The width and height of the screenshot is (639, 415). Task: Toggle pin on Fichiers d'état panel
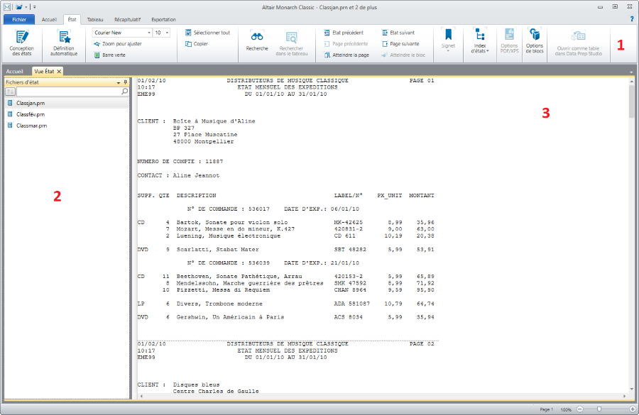click(126, 82)
